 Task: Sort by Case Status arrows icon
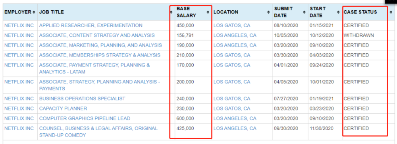pos(390,12)
